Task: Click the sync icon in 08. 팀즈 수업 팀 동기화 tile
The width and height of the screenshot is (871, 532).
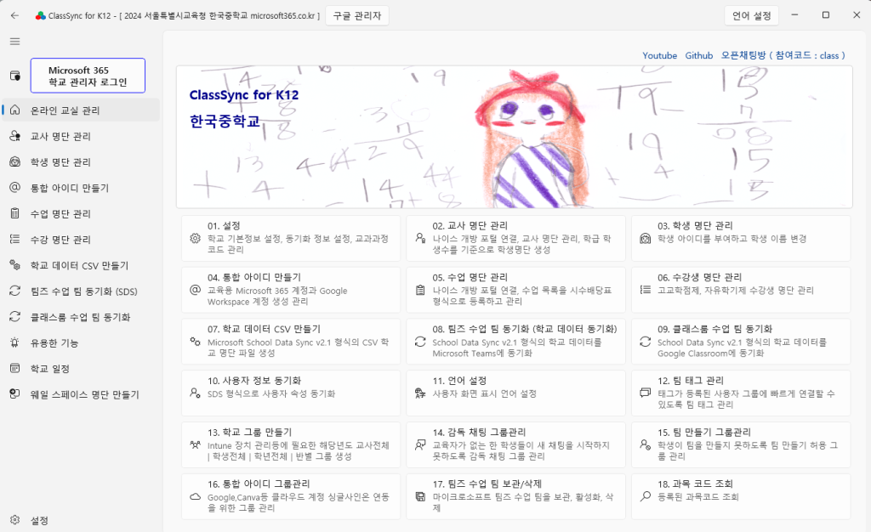Action: pos(420,342)
